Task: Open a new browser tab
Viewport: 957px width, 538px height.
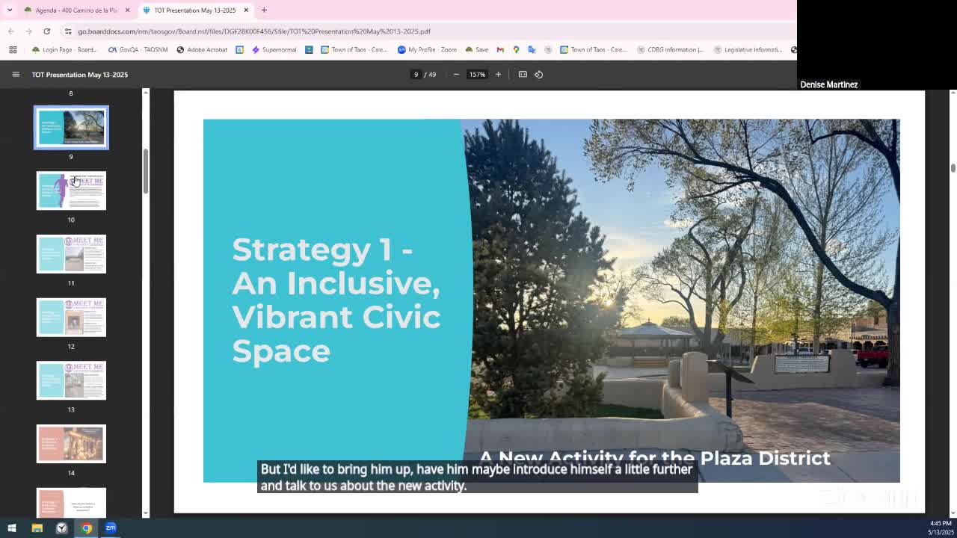Action: tap(264, 10)
